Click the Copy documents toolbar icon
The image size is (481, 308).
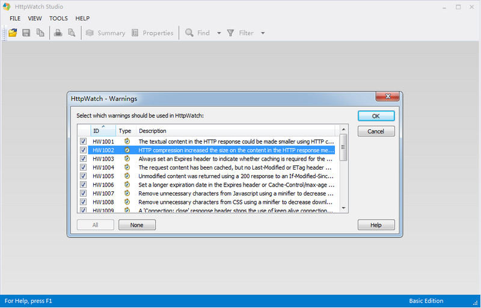[x=40, y=32]
